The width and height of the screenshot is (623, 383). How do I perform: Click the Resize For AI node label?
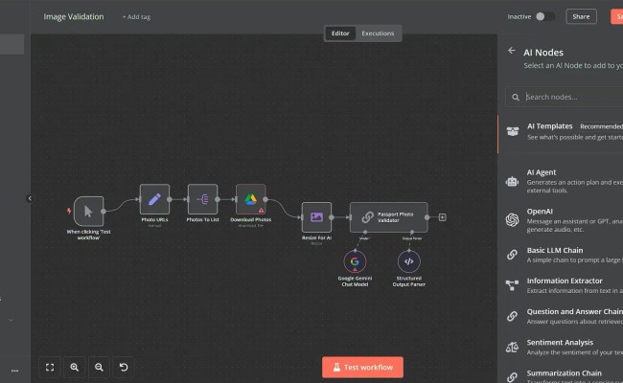pos(316,237)
